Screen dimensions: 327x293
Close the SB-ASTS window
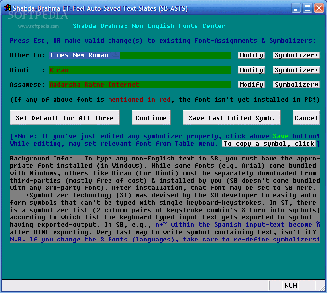click(x=319, y=8)
